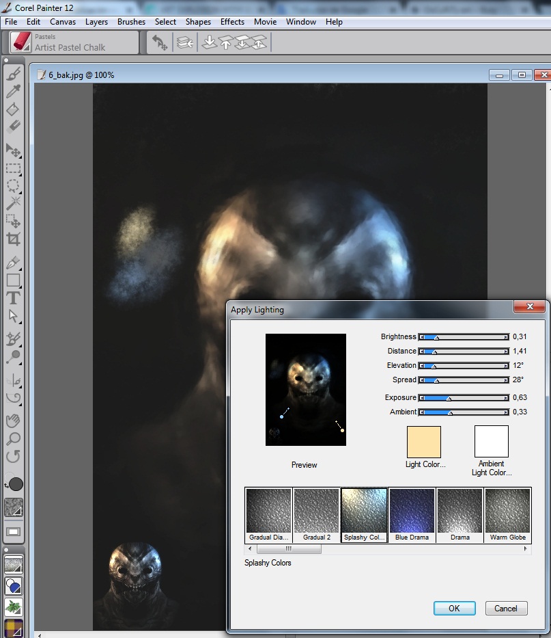This screenshot has height=638, width=551.
Task: Click the Spread slider track
Action: [464, 380]
